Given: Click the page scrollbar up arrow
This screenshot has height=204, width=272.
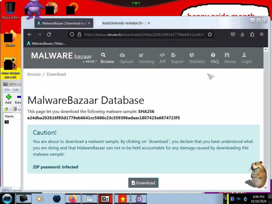Looking at the screenshot, I should coord(266,50).
